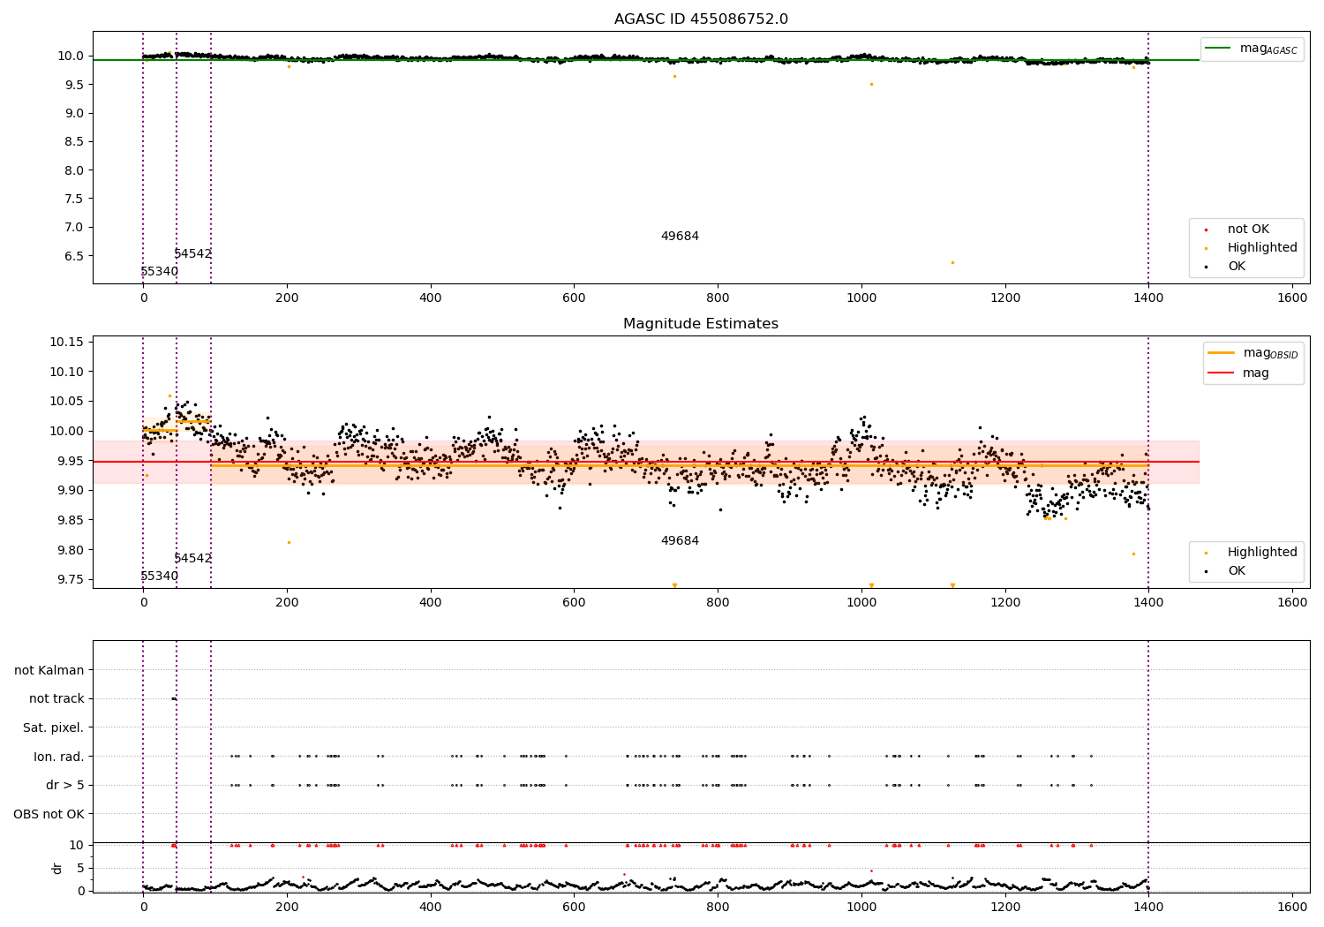This screenshot has height=927, width=1324.
Task: Click the '55340' annotation in top plot
Action: [159, 271]
